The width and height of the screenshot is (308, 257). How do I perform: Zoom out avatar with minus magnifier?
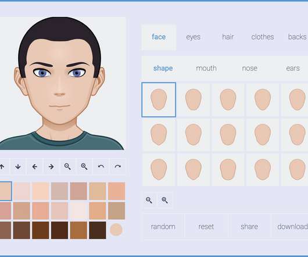(67, 167)
